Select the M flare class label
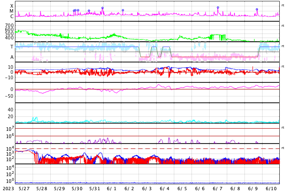This screenshot has height=192, width=287. click(11, 11)
